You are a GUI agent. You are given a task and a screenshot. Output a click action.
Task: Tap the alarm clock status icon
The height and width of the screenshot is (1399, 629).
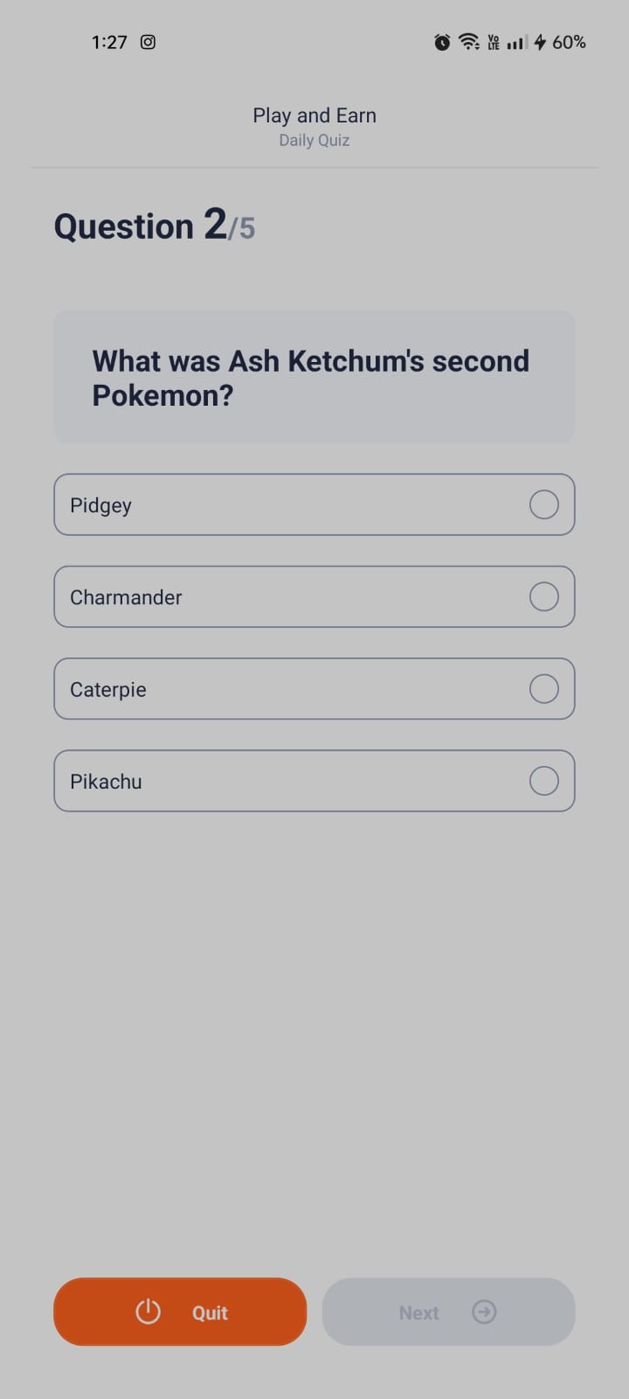[442, 42]
